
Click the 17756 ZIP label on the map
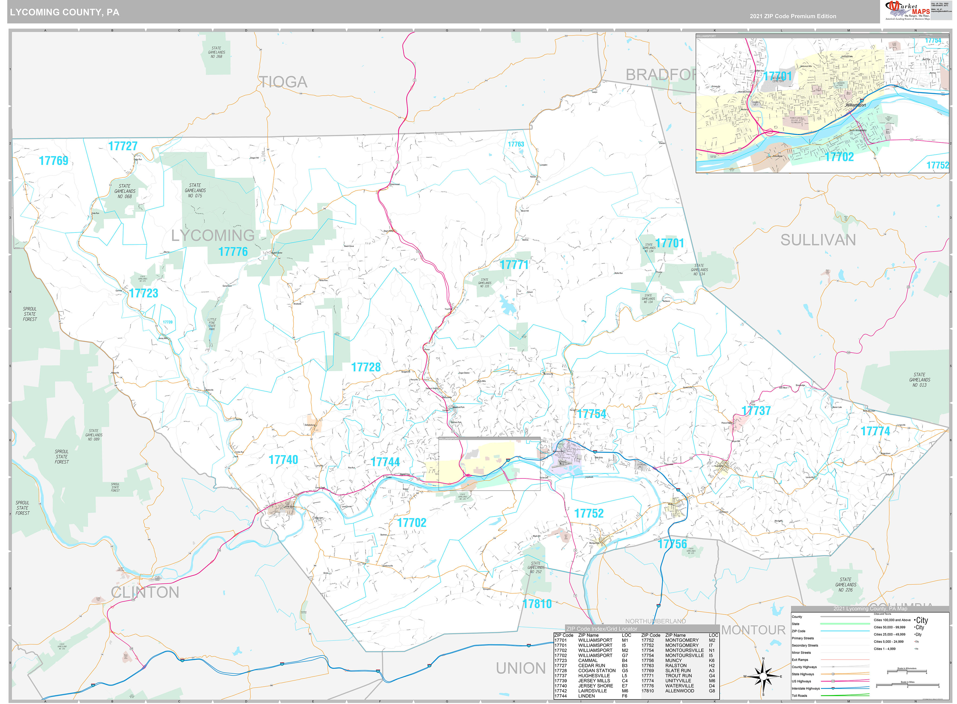pyautogui.click(x=672, y=544)
